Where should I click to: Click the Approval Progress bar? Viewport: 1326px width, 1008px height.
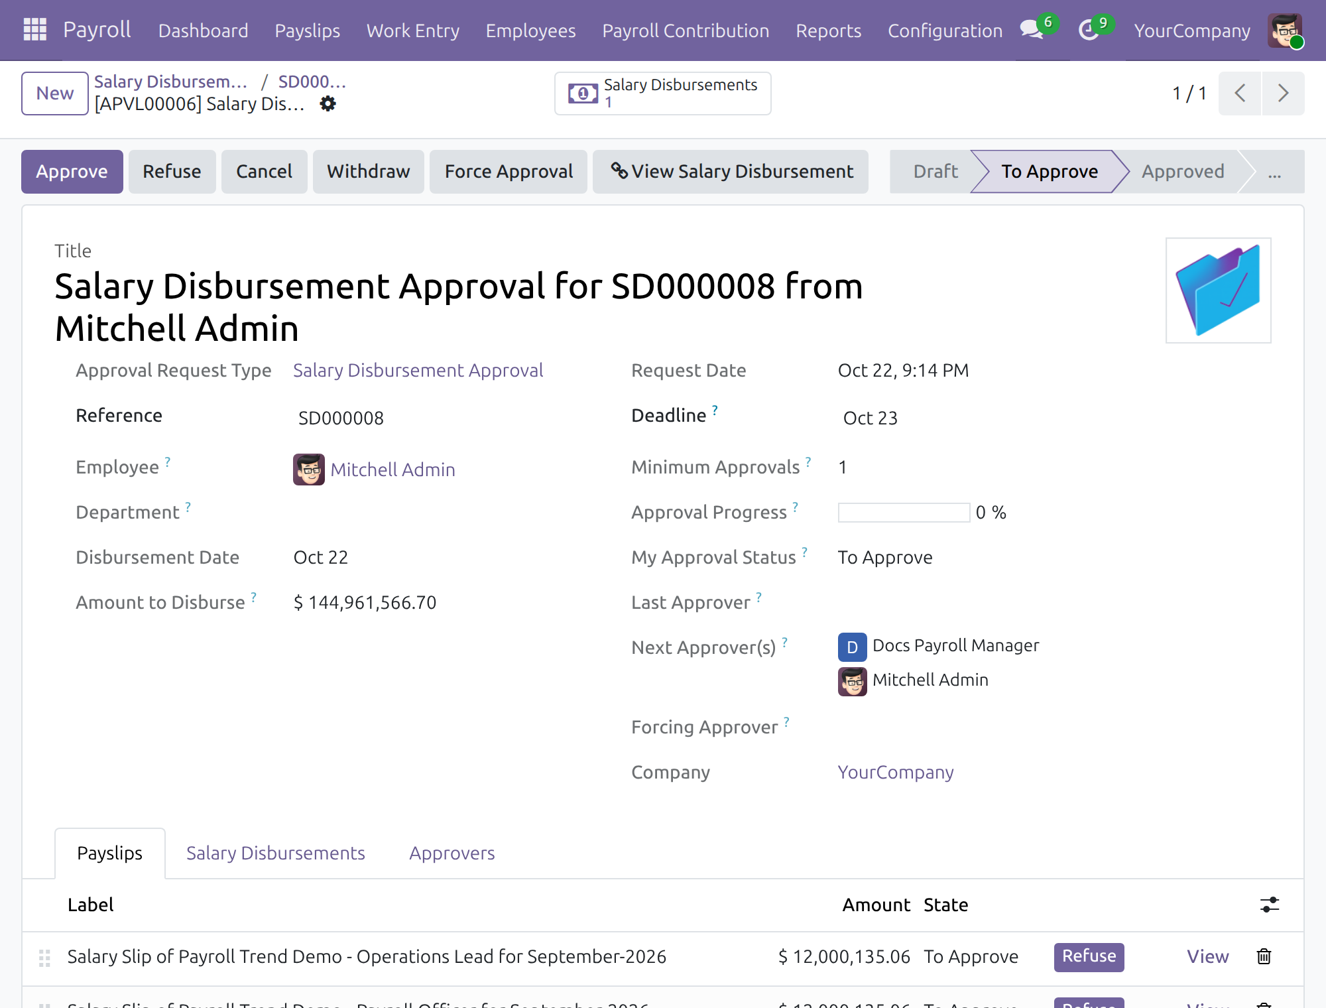point(904,513)
